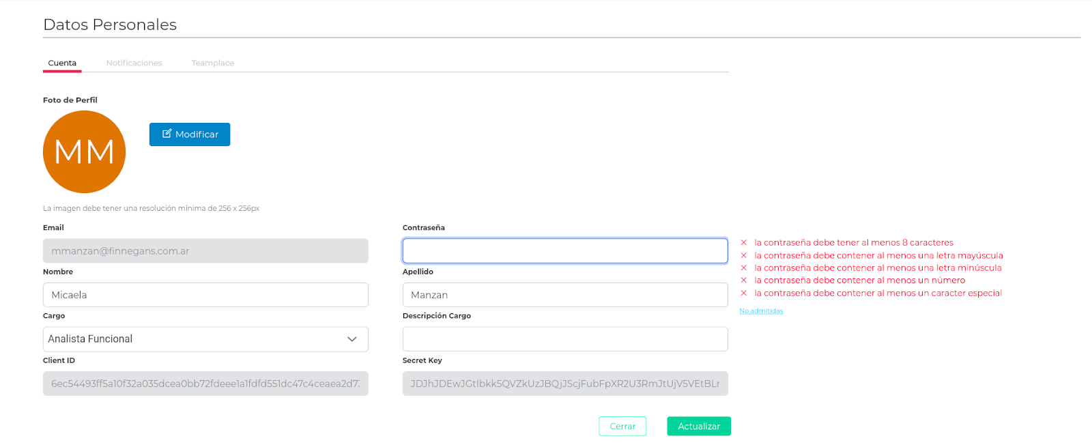Click the Secret Key field
The width and height of the screenshot is (1092, 447).
coord(565,384)
